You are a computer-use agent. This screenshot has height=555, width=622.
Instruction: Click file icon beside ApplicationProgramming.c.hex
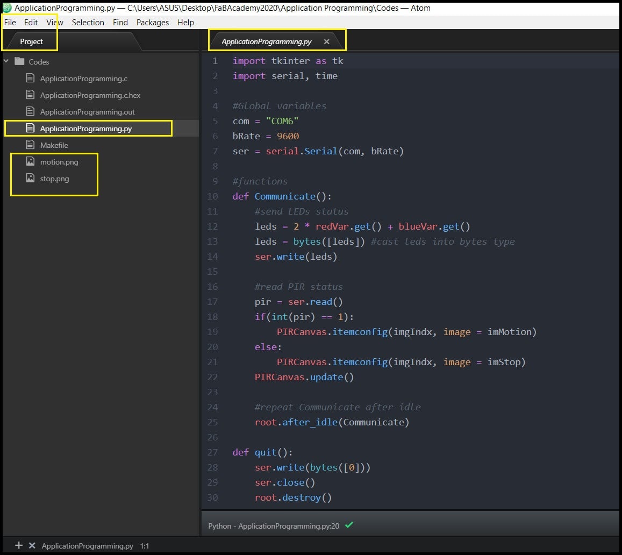(30, 95)
